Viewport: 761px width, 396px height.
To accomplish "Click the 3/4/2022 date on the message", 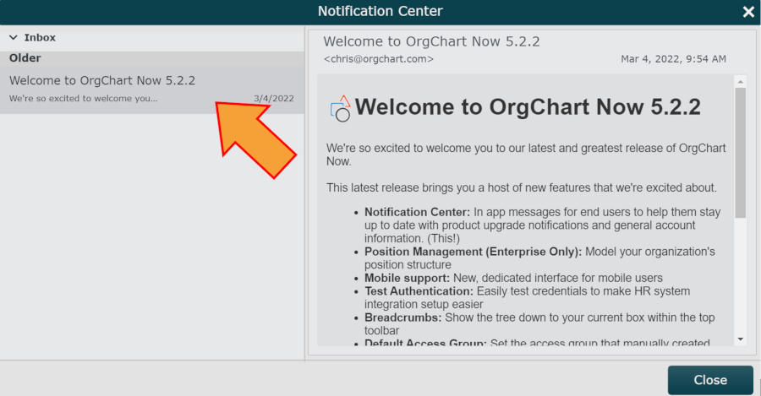I will tap(274, 99).
